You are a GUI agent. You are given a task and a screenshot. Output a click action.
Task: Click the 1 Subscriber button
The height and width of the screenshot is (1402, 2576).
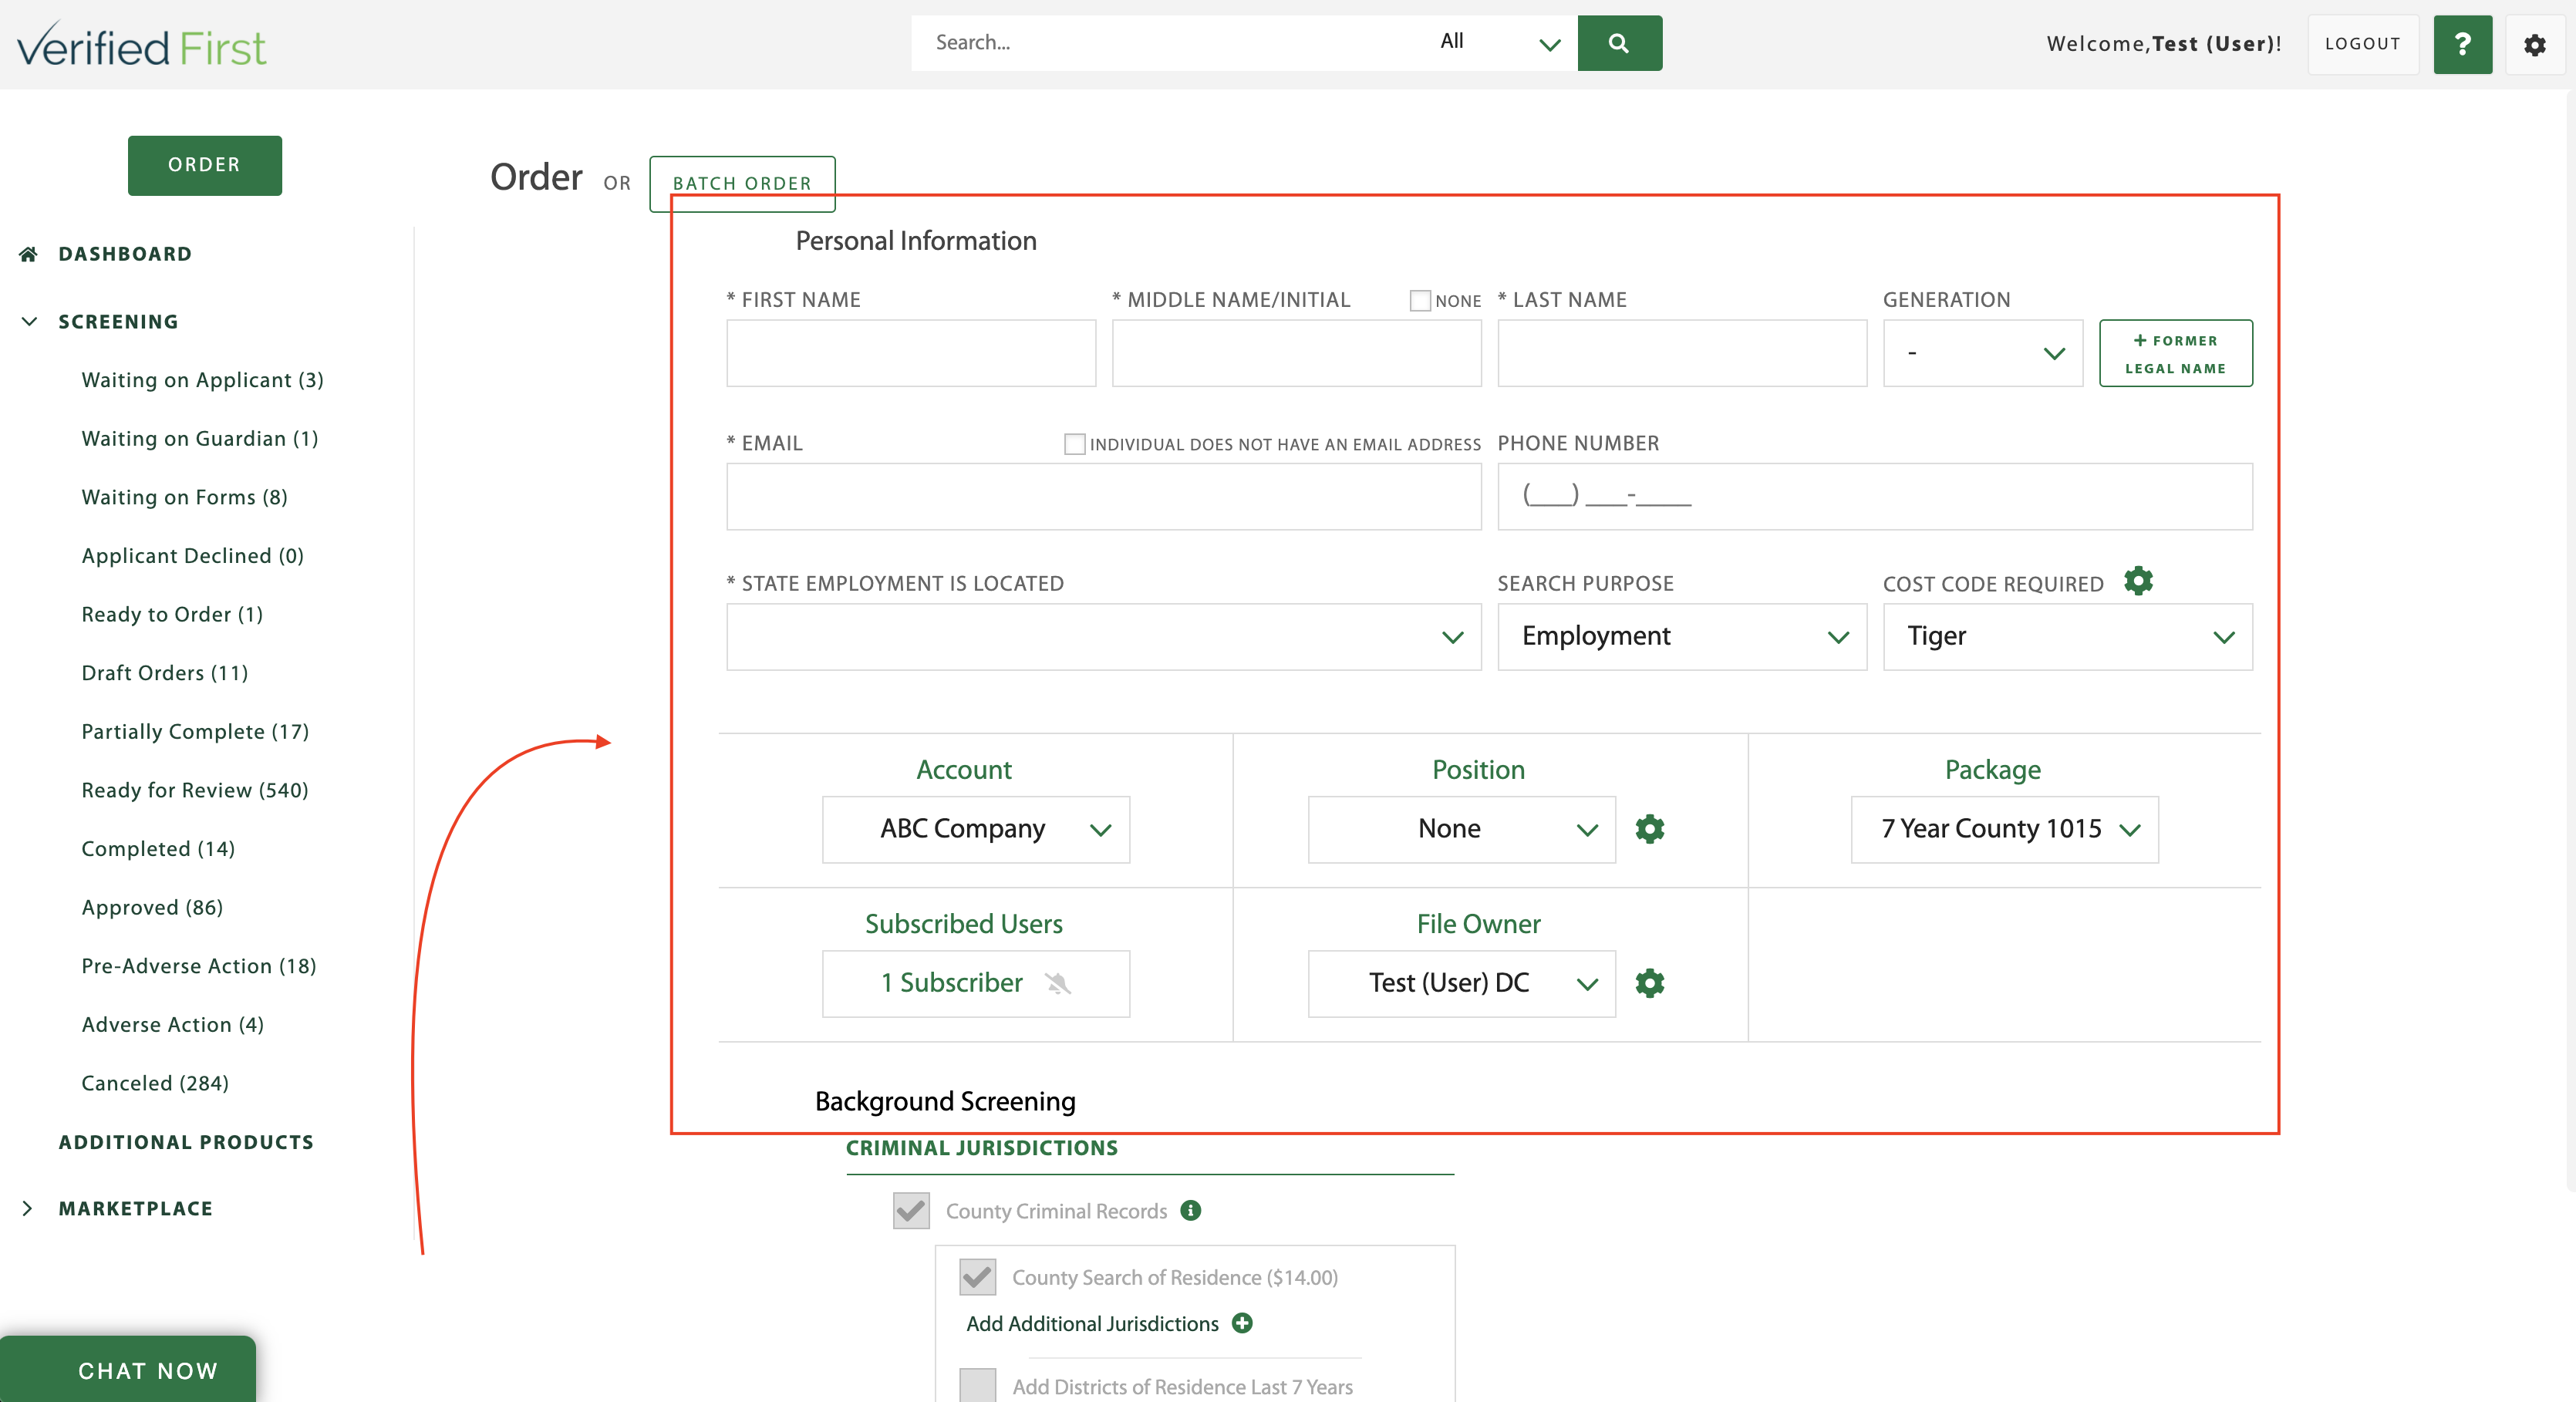point(976,983)
